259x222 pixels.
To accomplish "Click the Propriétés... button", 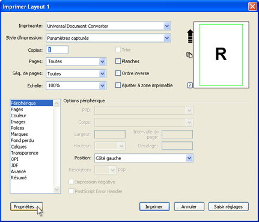I will (26, 206).
